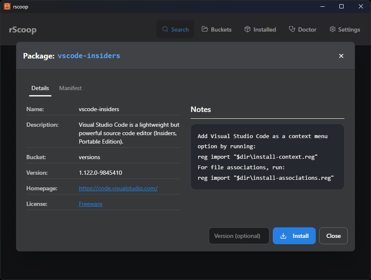Click the License: field label

click(x=37, y=204)
